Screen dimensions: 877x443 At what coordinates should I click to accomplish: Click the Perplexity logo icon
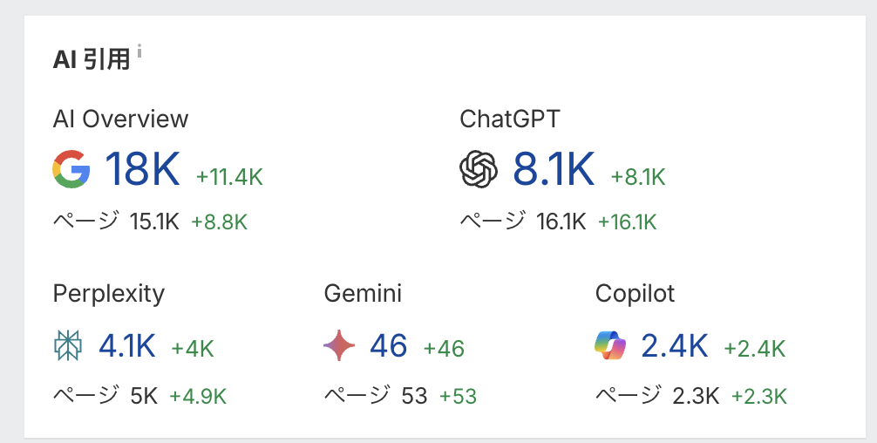68,346
